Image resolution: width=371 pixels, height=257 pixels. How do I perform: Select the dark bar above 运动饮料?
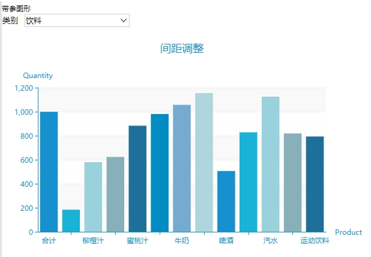pyautogui.click(x=315, y=184)
